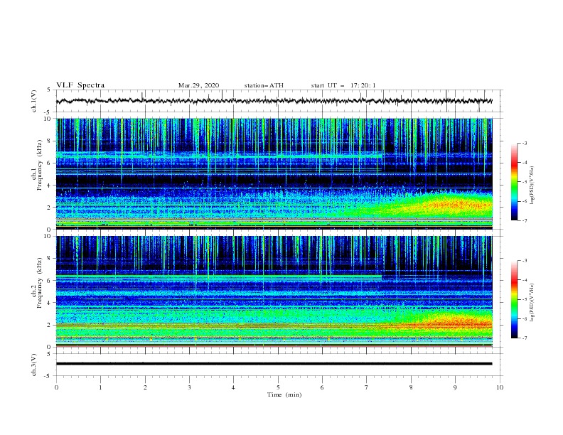Click the "6" kHz tick on ch.2 frequency axis

(50, 280)
